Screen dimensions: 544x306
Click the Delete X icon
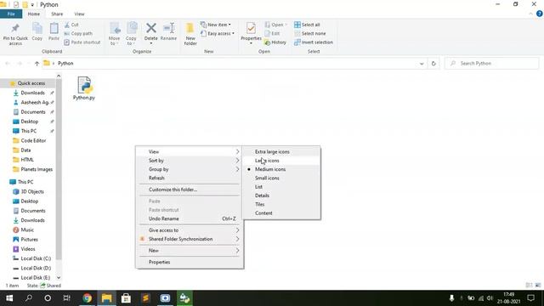point(151,28)
